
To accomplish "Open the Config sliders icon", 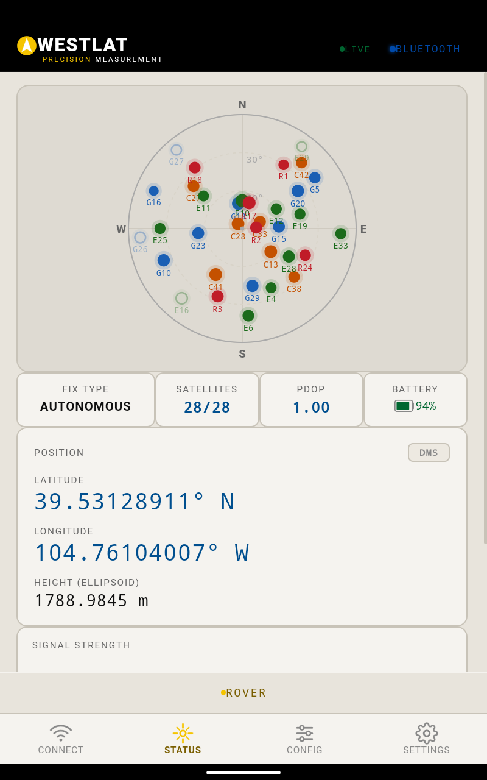I will [x=304, y=733].
